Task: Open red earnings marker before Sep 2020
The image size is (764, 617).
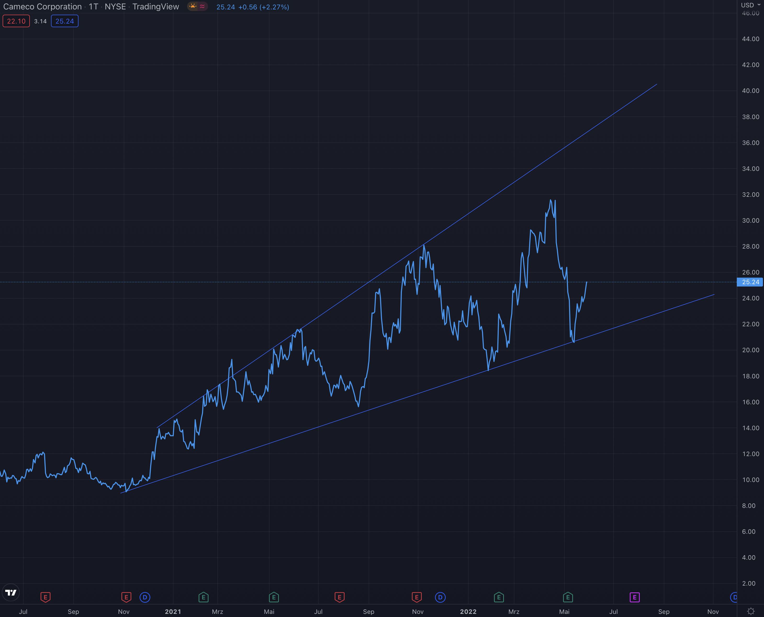Action: (46, 597)
